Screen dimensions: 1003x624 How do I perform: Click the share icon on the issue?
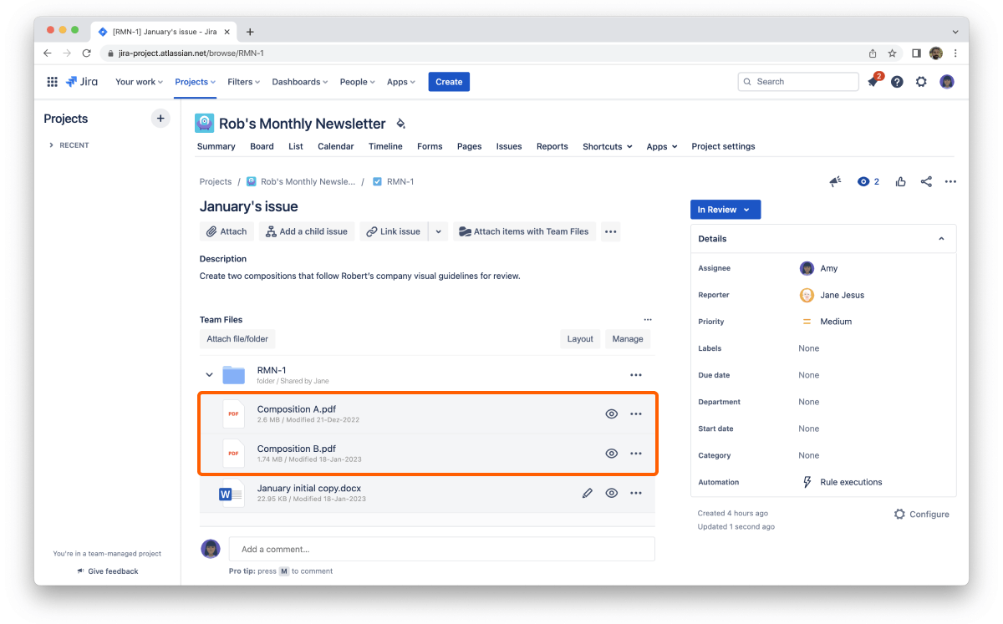click(x=926, y=181)
